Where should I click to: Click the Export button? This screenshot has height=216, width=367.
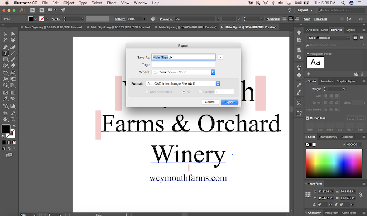tap(229, 102)
